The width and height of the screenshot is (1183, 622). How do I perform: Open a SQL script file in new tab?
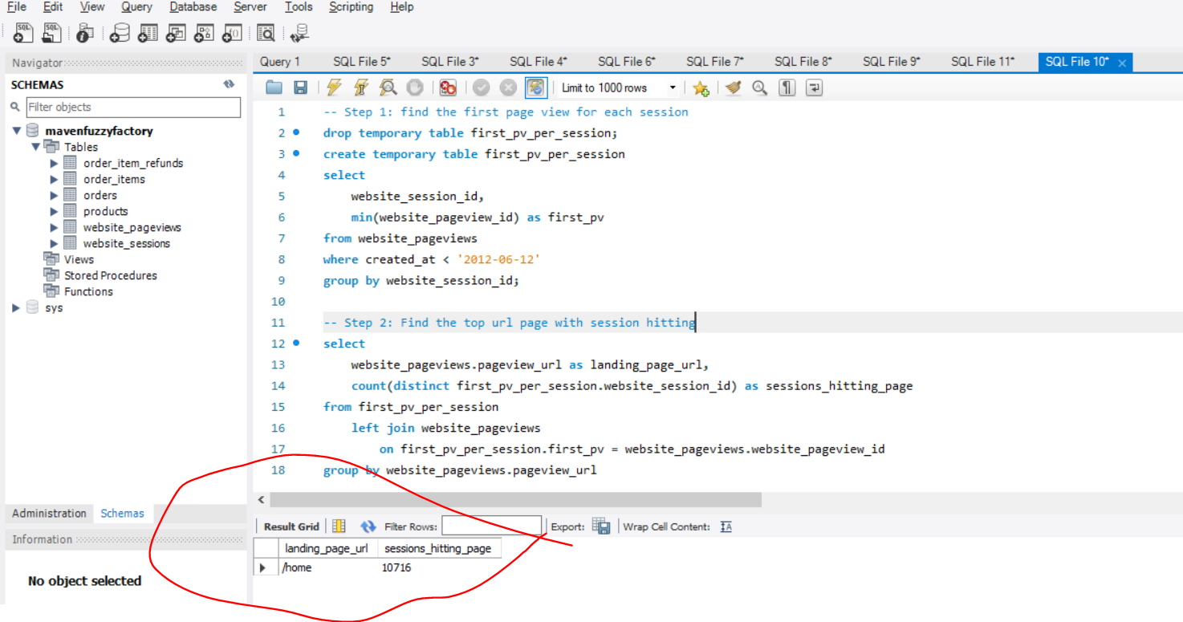52,33
